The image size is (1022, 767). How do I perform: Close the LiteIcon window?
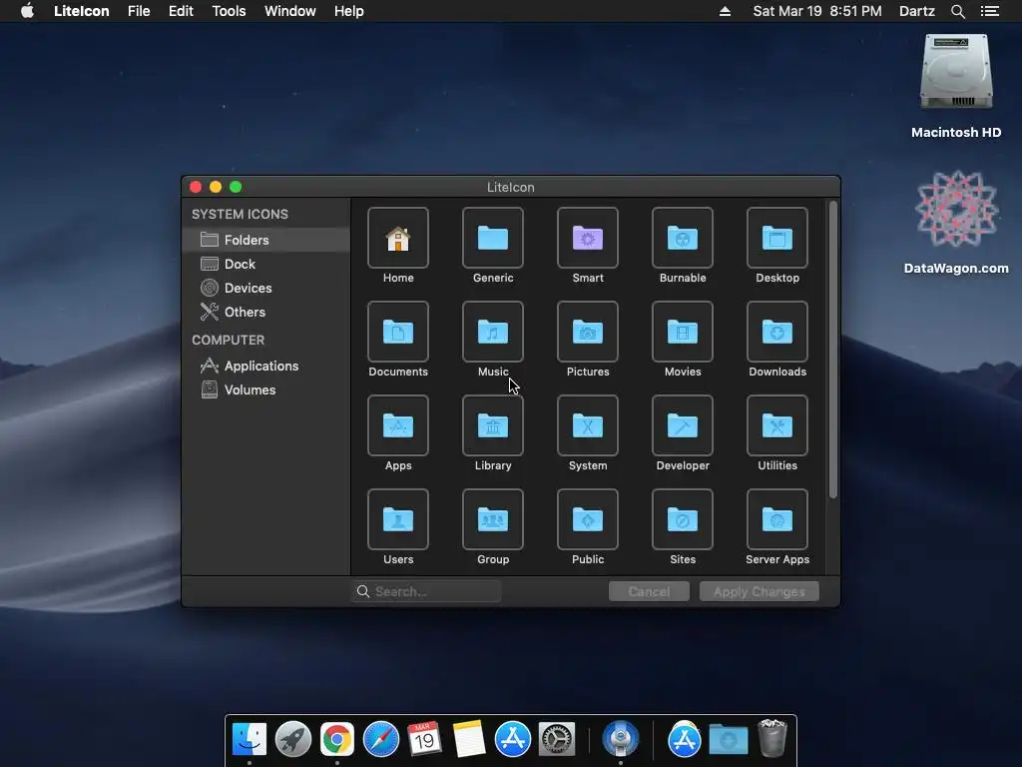coord(196,187)
